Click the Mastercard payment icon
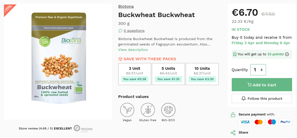Viewport: 297px width, 138px height. click(x=259, y=122)
